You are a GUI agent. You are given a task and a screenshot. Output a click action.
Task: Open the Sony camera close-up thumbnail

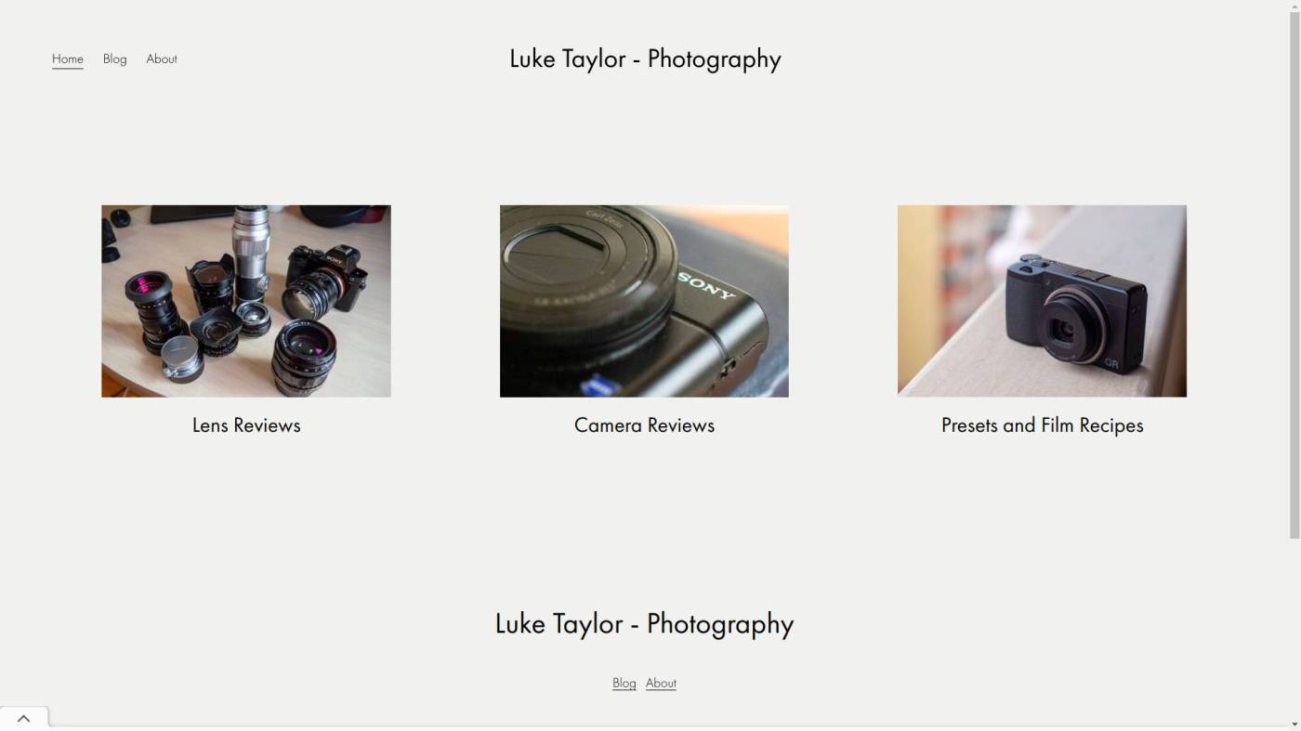(644, 301)
